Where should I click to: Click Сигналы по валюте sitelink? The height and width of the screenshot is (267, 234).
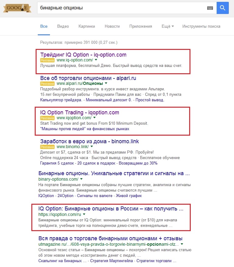tap(95, 196)
